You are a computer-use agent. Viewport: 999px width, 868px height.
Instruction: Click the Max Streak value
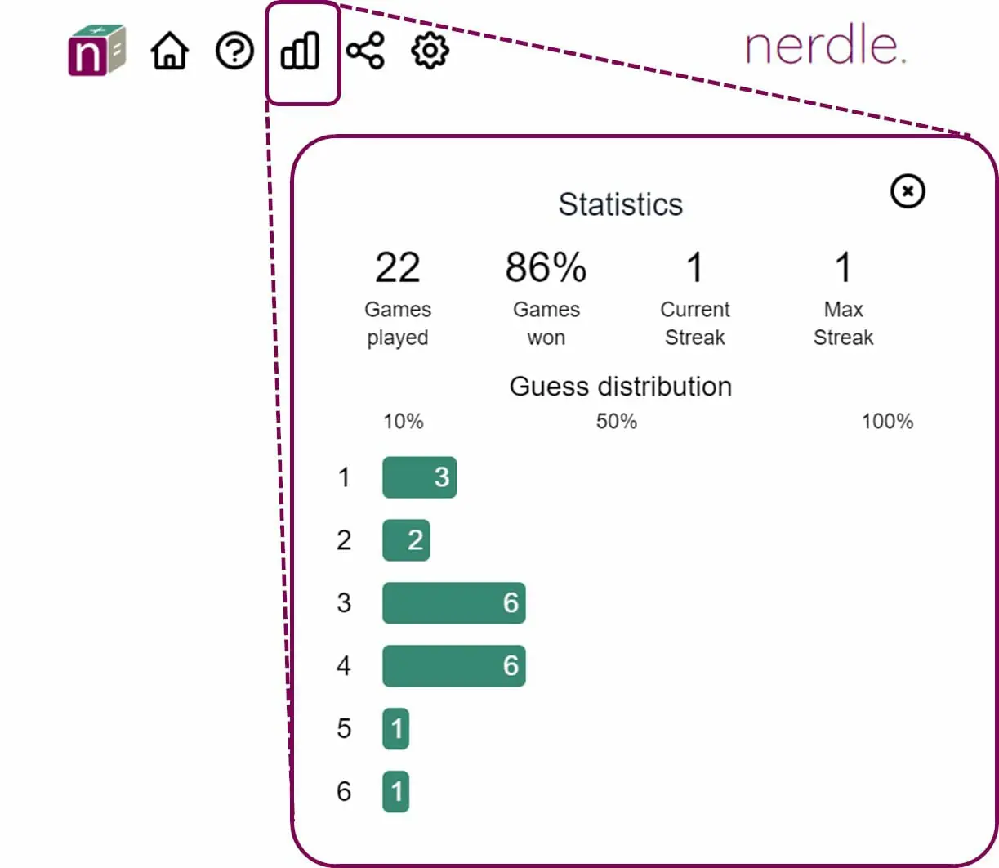click(843, 268)
